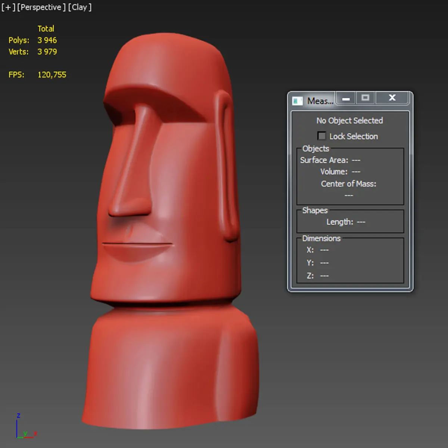The image size is (448, 448).
Task: Click the 'Objects' group label
Action: (315, 149)
